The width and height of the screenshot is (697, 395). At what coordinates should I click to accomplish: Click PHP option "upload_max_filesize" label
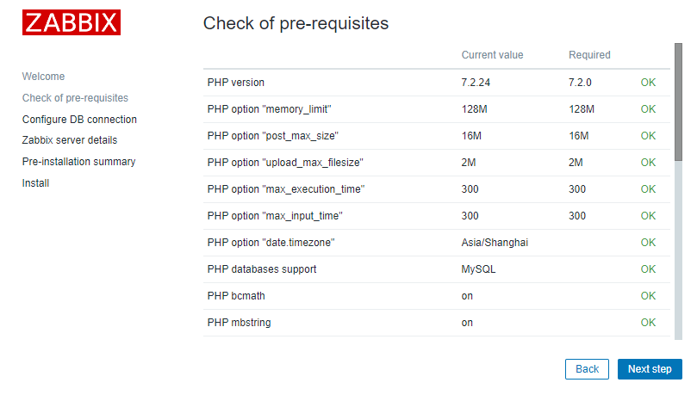tap(281, 163)
